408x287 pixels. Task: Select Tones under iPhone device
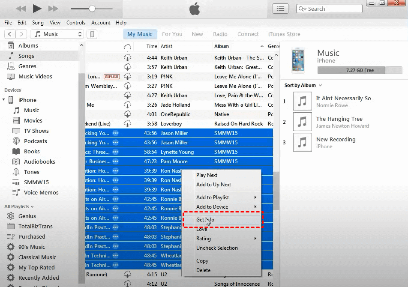point(31,172)
